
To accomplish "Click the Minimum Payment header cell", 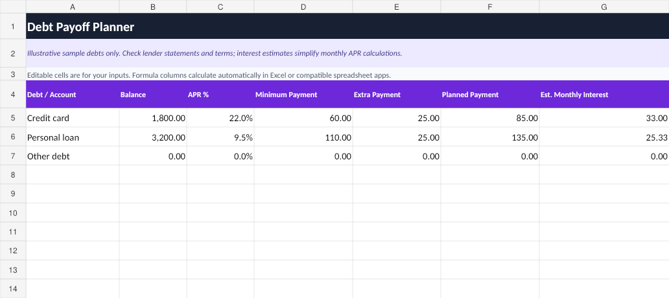I will click(x=303, y=94).
